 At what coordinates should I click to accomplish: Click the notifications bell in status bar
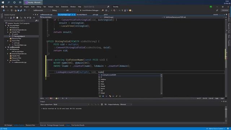point(228,129)
